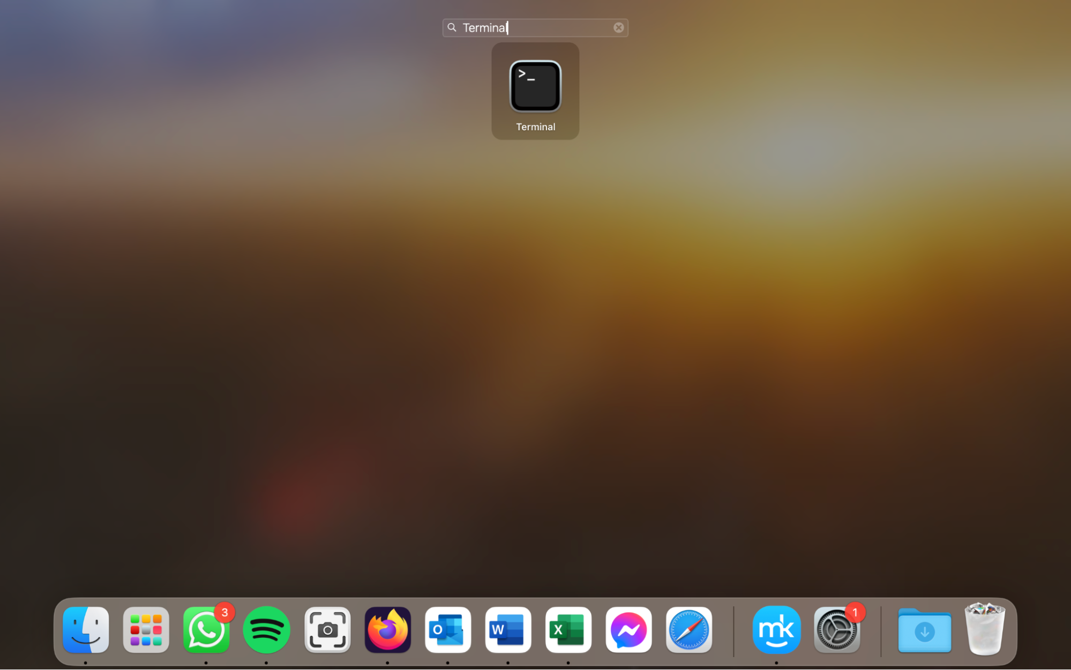Image resolution: width=1071 pixels, height=670 pixels.
Task: Open Microsoft Outlook in the Dock
Action: tap(448, 630)
